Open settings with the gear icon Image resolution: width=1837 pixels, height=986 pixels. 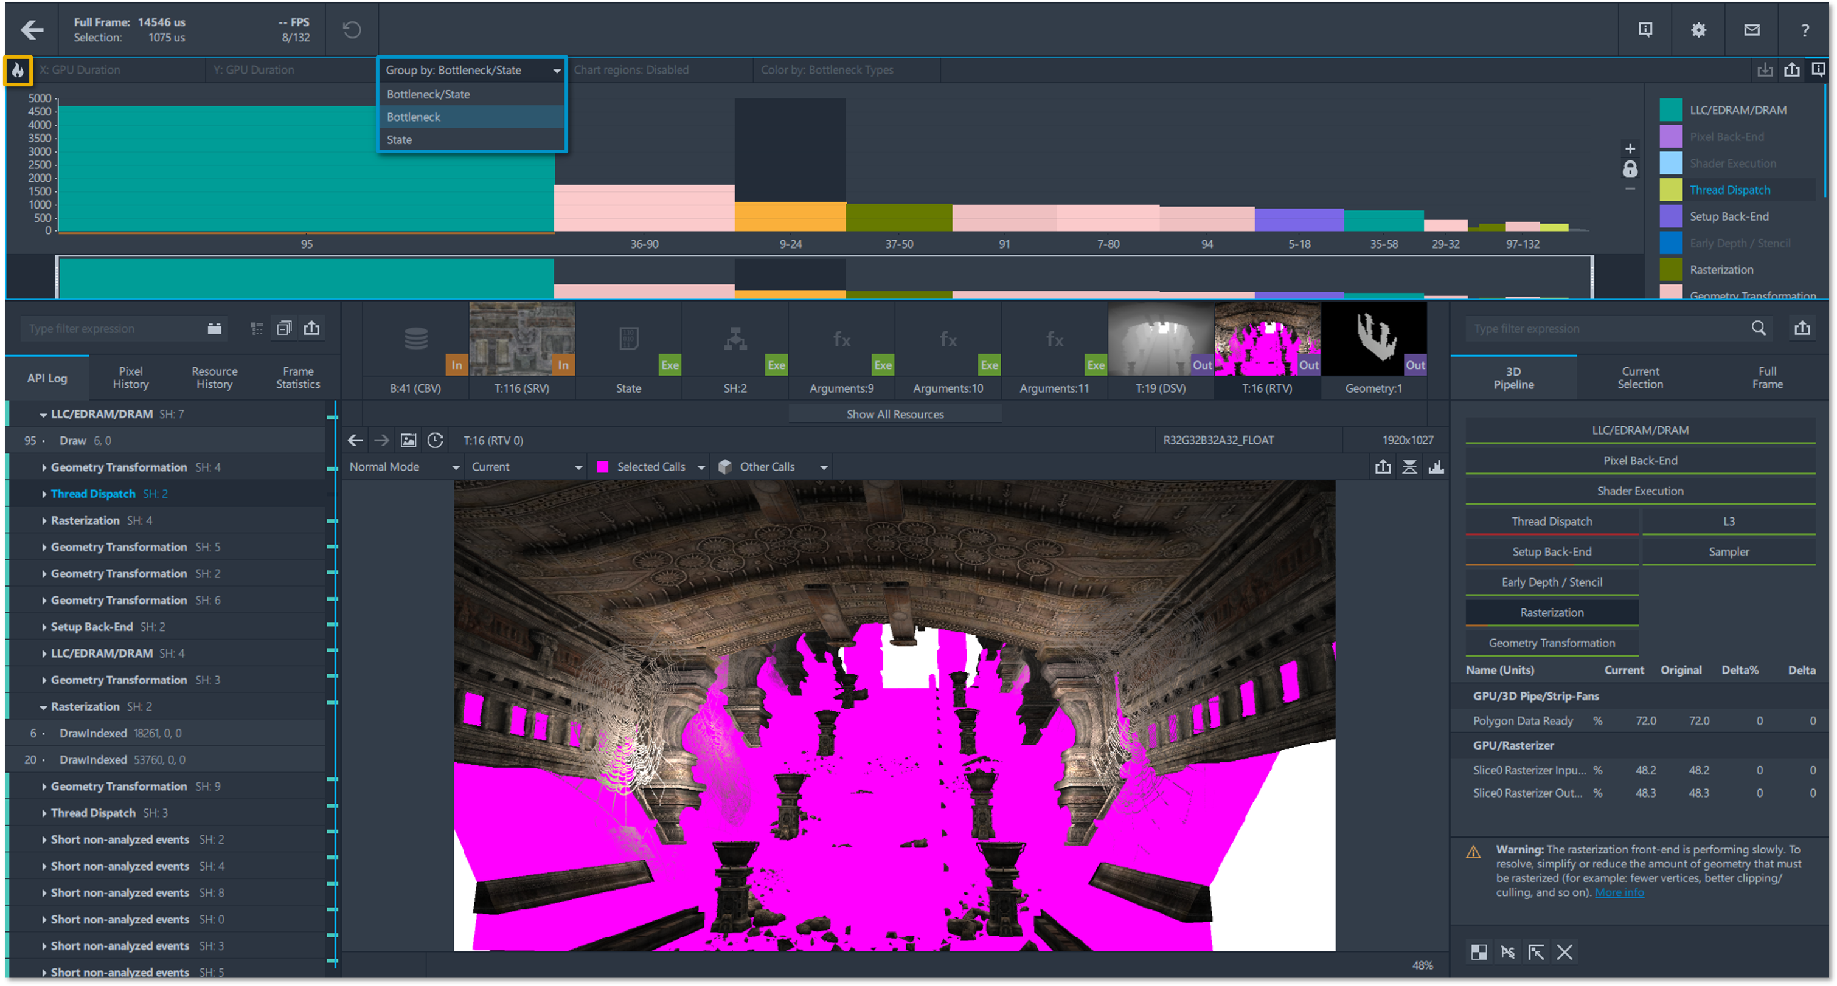coord(1698,30)
